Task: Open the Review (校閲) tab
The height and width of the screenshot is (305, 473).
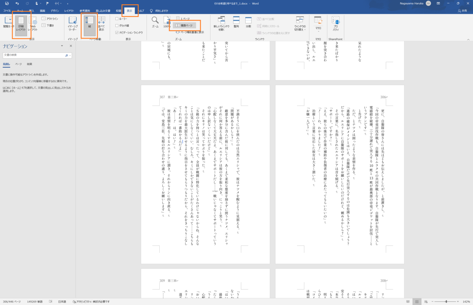Action: point(118,11)
